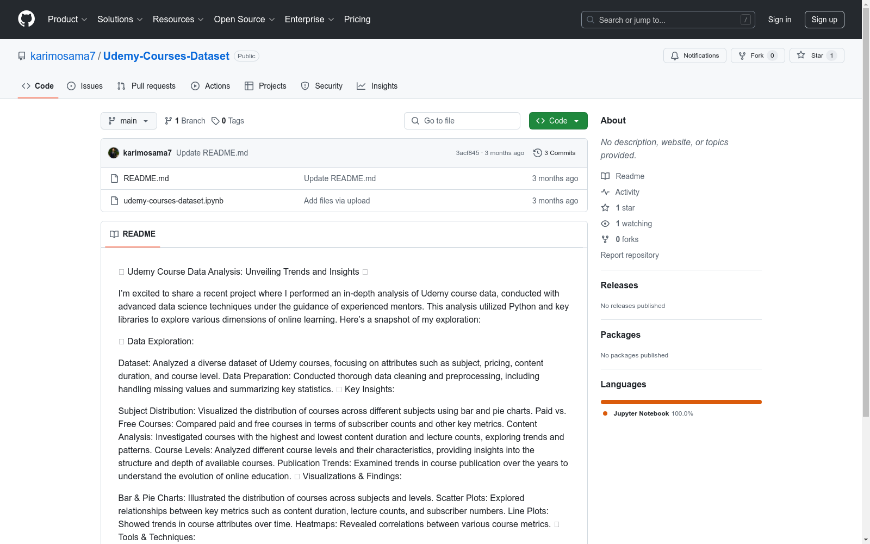This screenshot has width=870, height=544.
Task: Click the Pricing link
Action: [357, 19]
